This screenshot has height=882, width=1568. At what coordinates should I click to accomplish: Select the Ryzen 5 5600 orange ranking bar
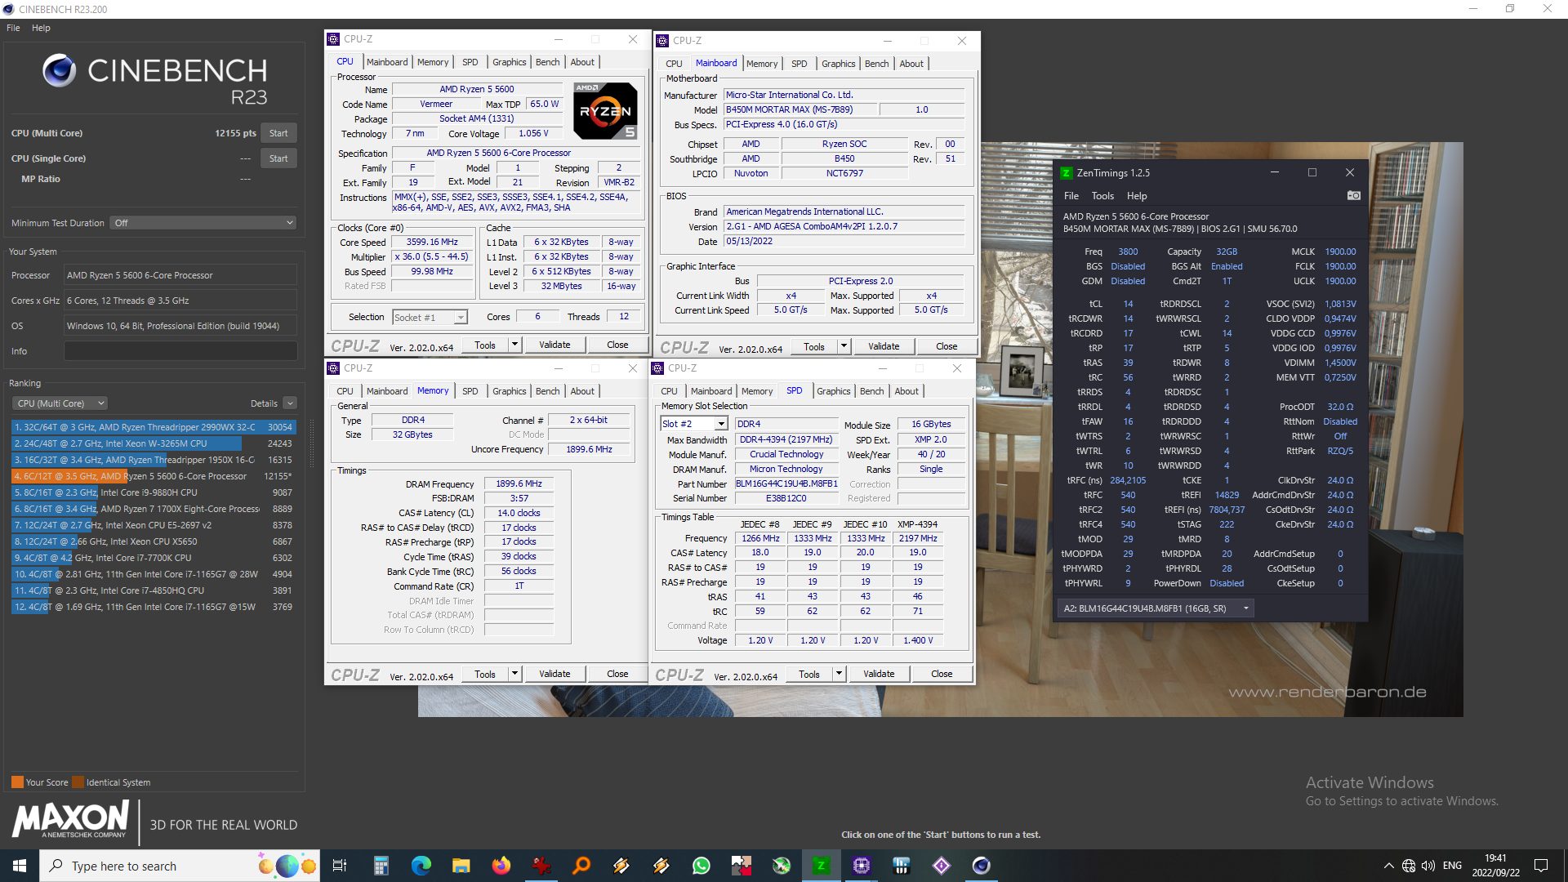(x=154, y=476)
